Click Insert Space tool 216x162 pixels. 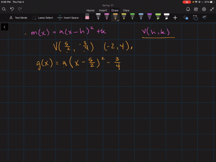coord(68,18)
